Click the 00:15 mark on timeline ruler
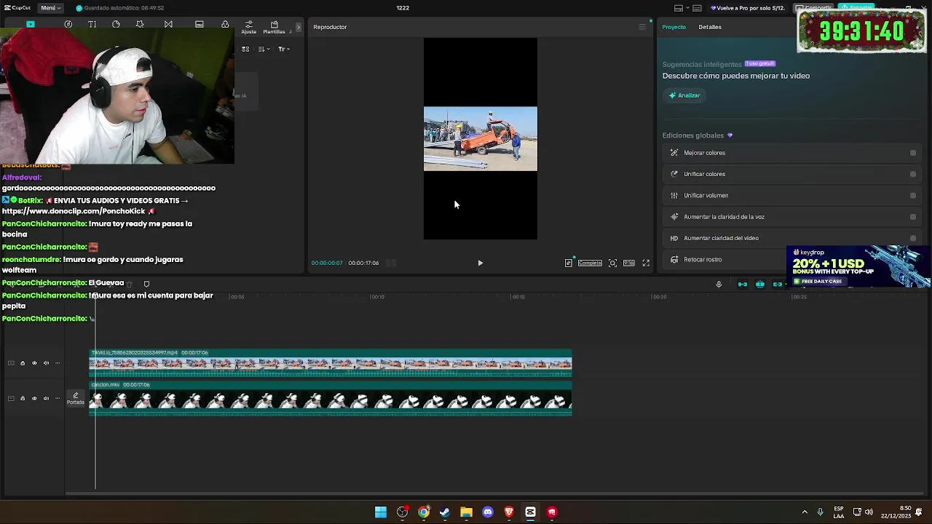The width and height of the screenshot is (932, 524). tap(518, 296)
